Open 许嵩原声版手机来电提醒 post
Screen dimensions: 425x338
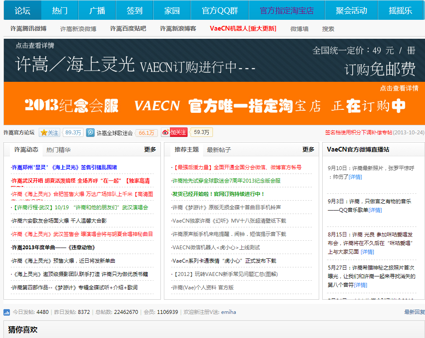pos(229,234)
